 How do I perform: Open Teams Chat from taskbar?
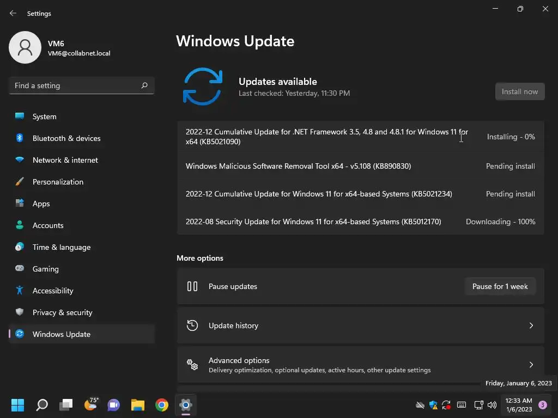(x=113, y=404)
